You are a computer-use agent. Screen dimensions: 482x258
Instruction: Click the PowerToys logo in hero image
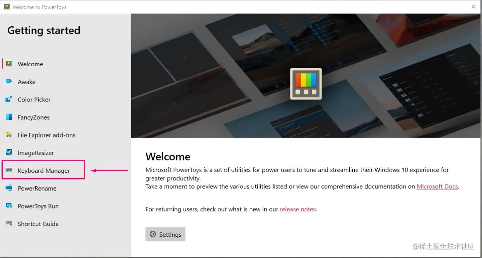point(306,84)
